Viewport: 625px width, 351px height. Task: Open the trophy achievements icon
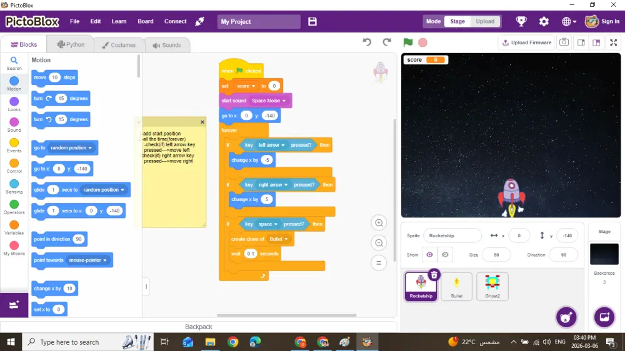pos(521,21)
